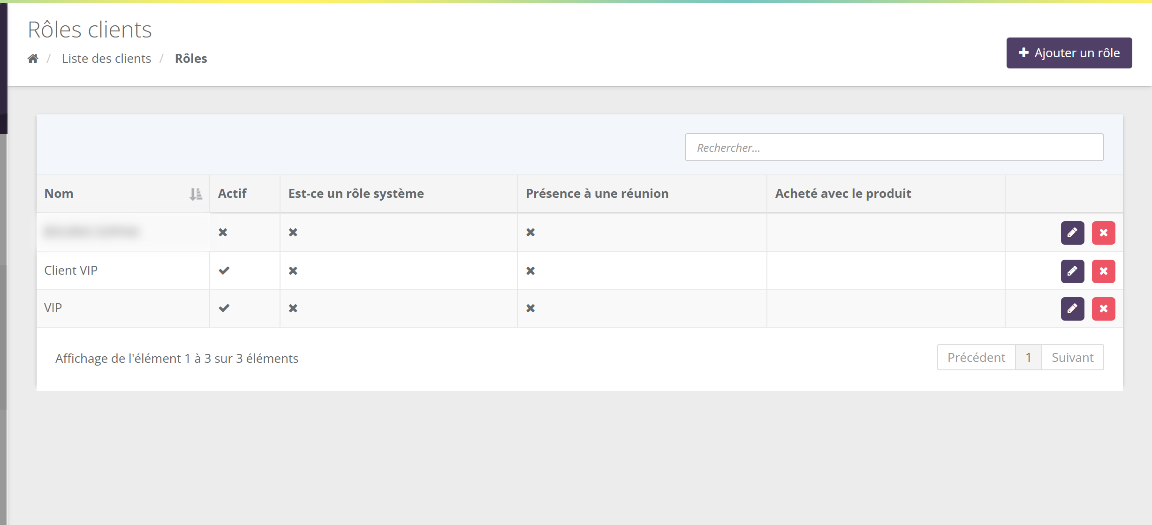Viewport: 1152px width, 525px height.
Task: Click Actif checkmark in VIP row
Action: click(x=224, y=308)
